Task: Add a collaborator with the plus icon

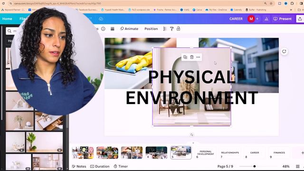Action: tap(257, 19)
